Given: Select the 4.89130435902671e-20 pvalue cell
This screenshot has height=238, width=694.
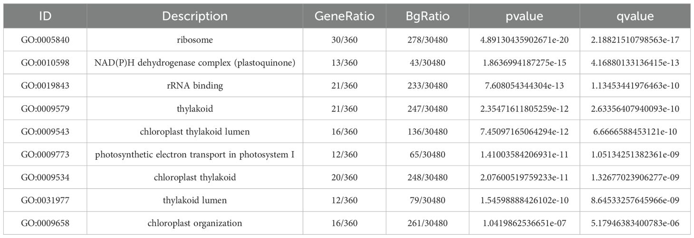Looking at the screenshot, I should tap(525, 40).
